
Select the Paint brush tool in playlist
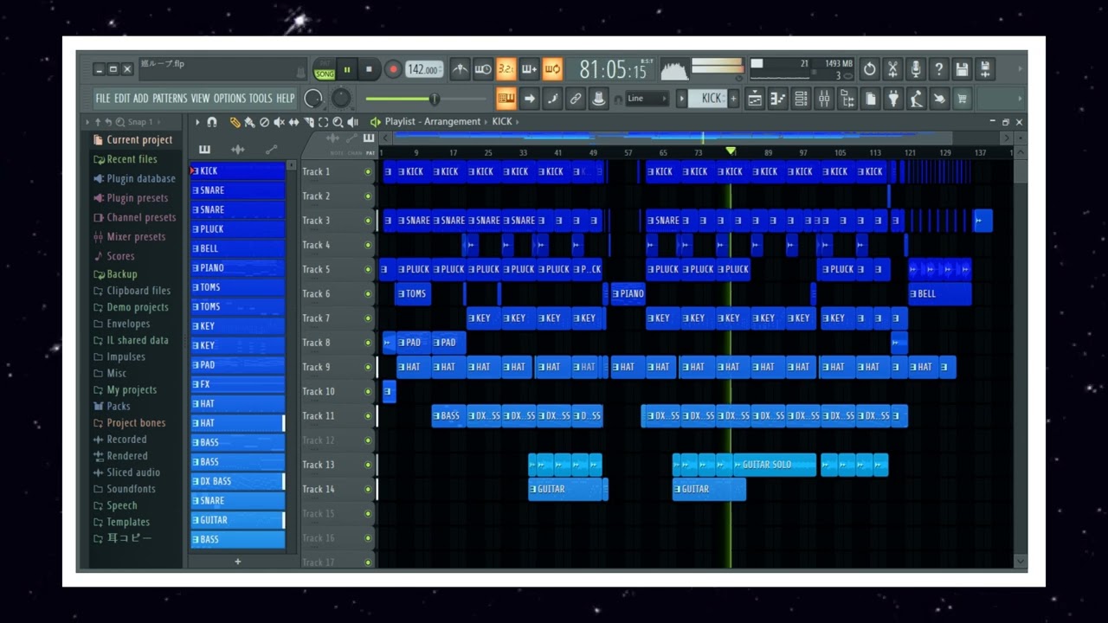(x=249, y=122)
